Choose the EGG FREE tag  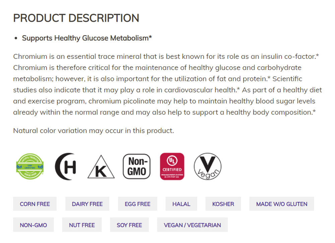pyautogui.click(x=137, y=204)
